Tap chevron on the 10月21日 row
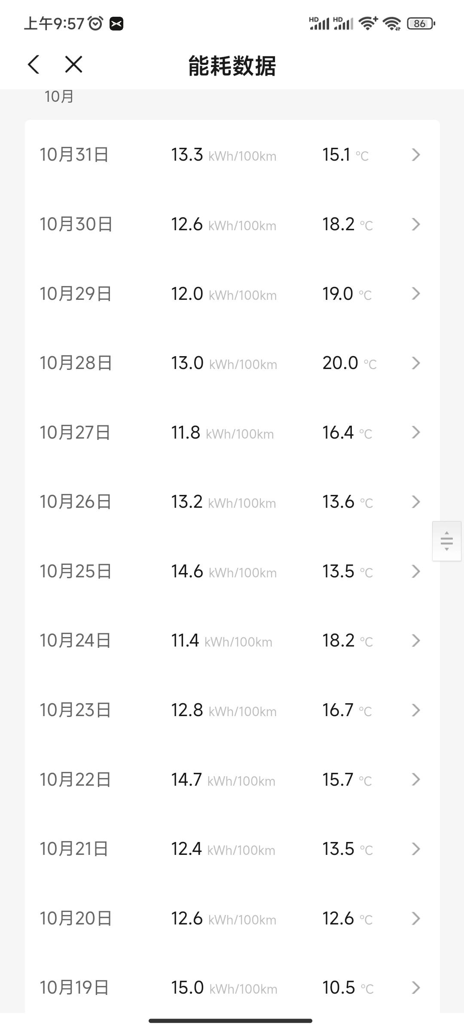 415,849
